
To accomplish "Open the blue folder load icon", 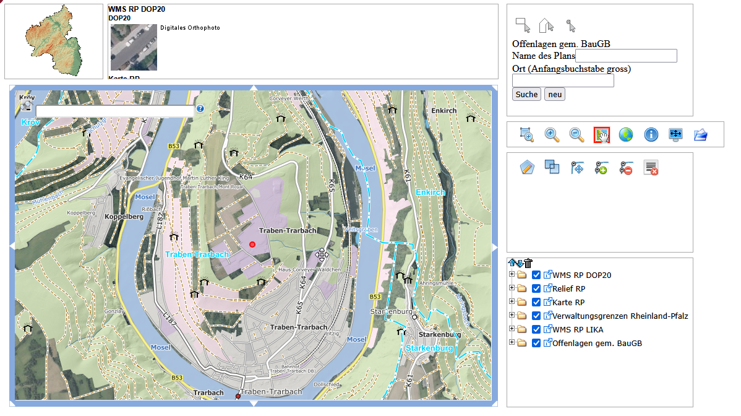I will click(x=700, y=134).
